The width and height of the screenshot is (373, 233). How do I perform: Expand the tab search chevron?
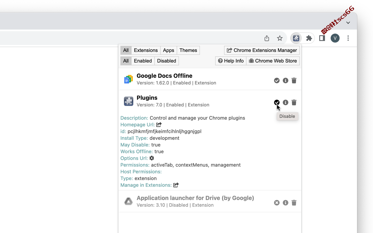pos(348,23)
